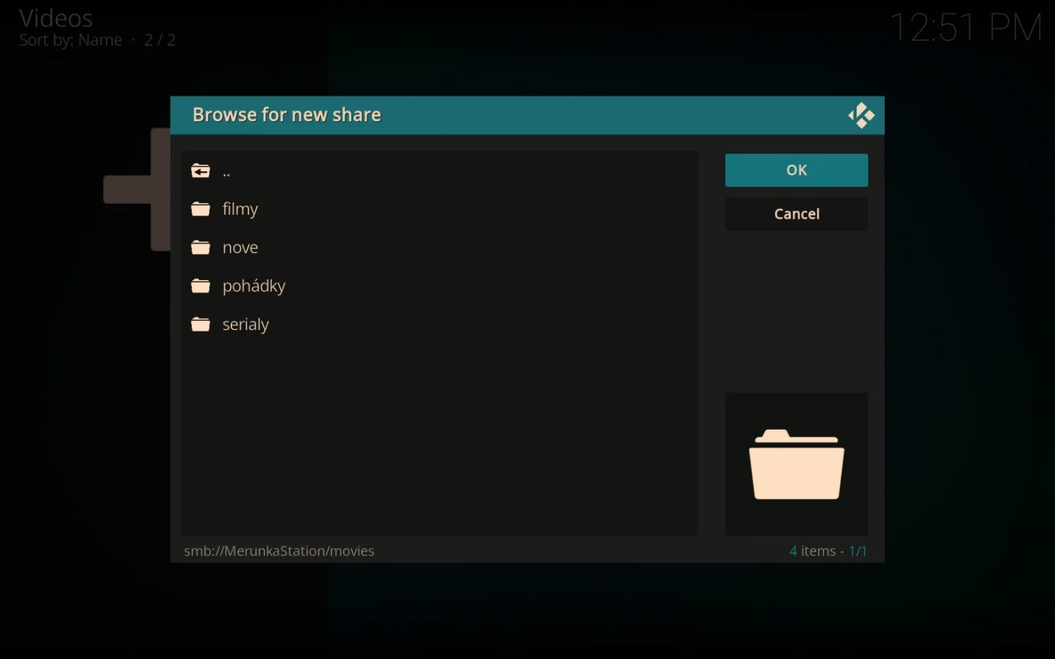Click the filmy folder icon

(x=200, y=209)
